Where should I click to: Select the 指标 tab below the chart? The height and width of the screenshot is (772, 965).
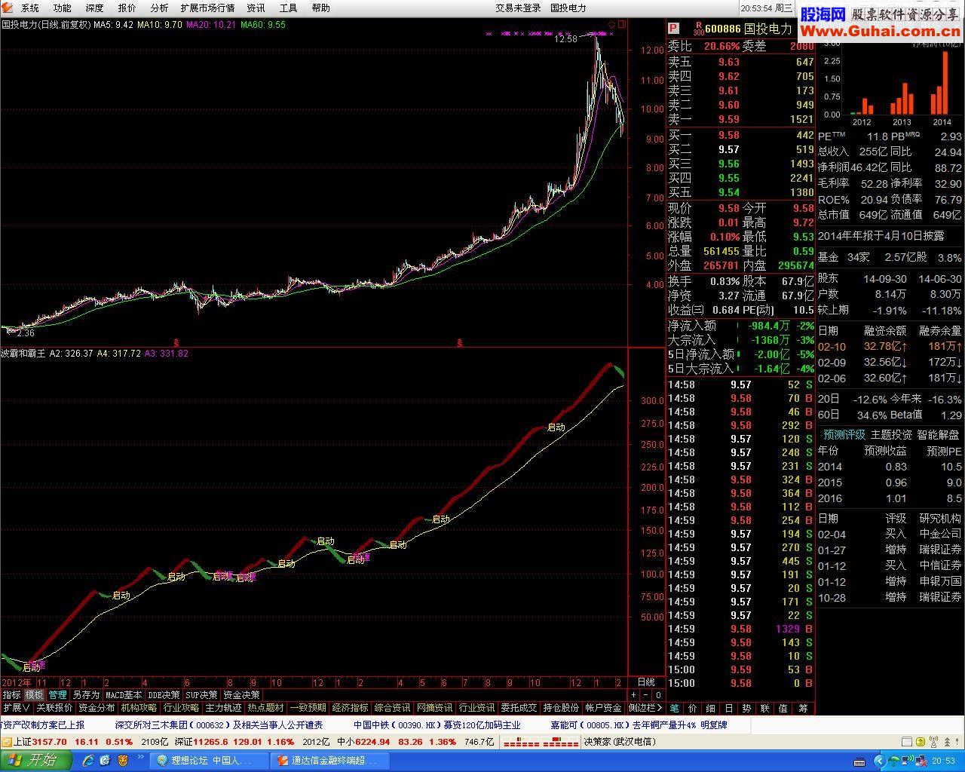click(x=11, y=695)
